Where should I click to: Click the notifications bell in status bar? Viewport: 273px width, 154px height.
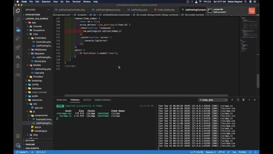coord(256,152)
